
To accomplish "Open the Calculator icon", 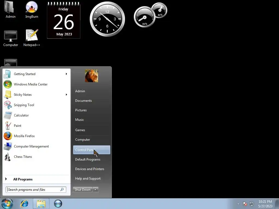I will click(8, 115).
